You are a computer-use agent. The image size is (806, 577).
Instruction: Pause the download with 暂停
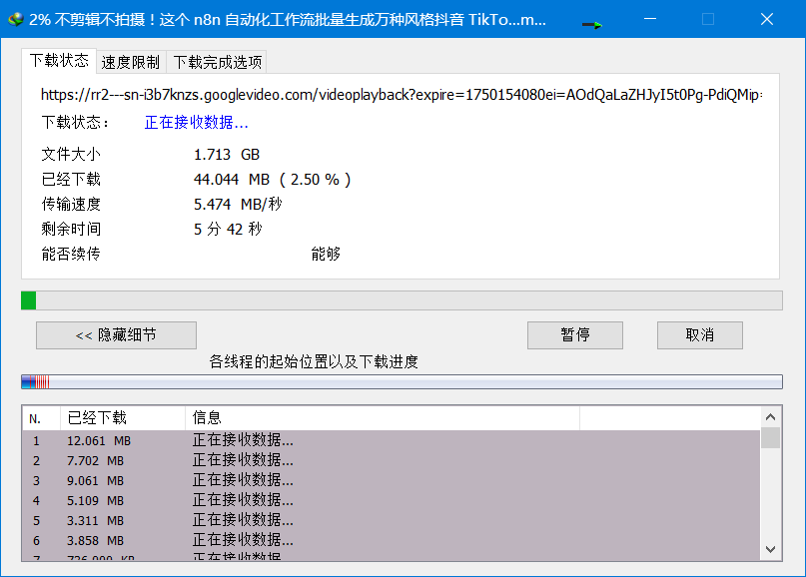tap(574, 335)
